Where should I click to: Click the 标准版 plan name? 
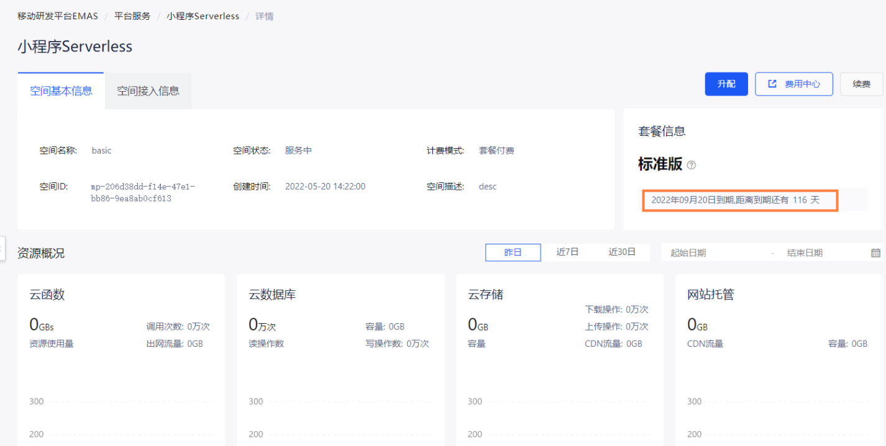point(660,164)
